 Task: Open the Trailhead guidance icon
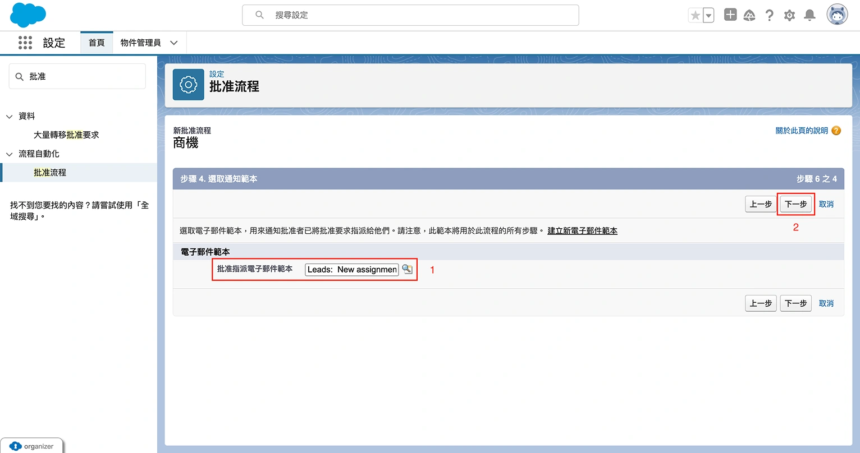click(x=749, y=16)
